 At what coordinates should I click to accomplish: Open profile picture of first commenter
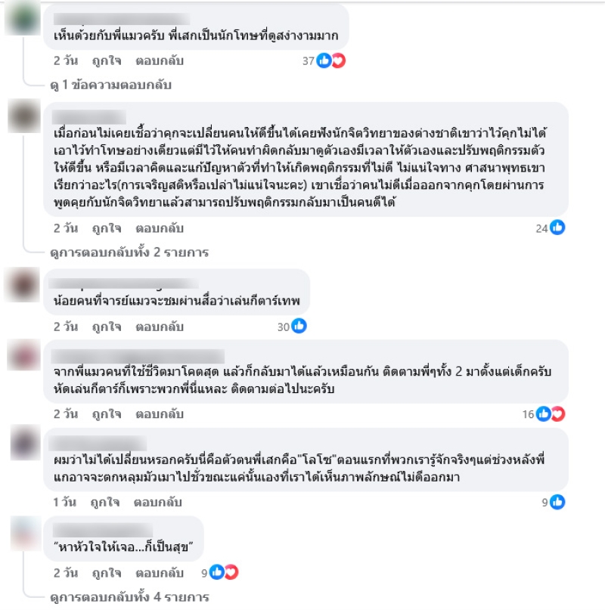tap(23, 19)
